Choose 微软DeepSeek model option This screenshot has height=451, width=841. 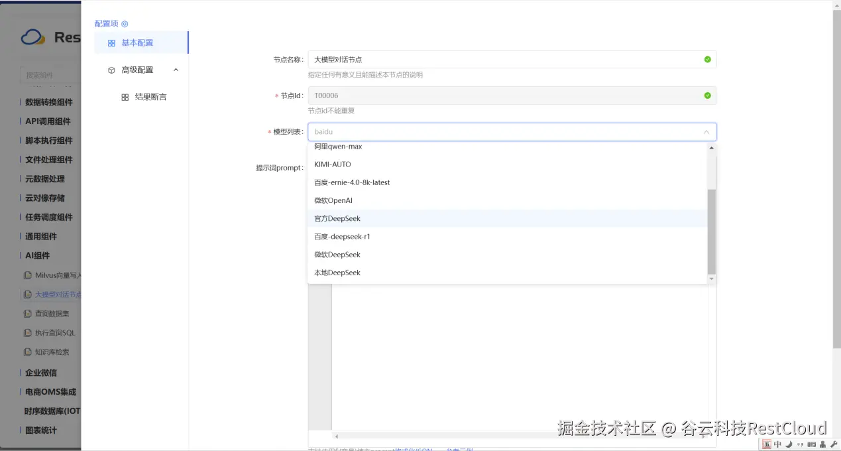point(507,255)
